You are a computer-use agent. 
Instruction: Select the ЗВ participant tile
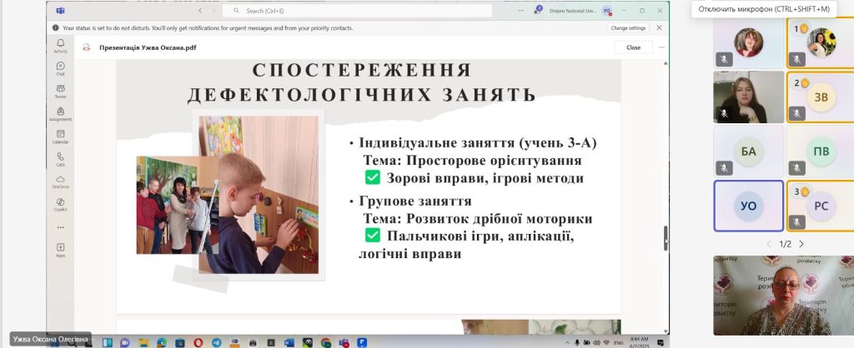click(x=819, y=97)
